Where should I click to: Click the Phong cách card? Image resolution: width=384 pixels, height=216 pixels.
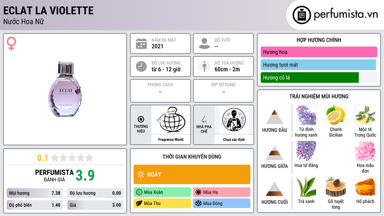pyautogui.click(x=160, y=91)
